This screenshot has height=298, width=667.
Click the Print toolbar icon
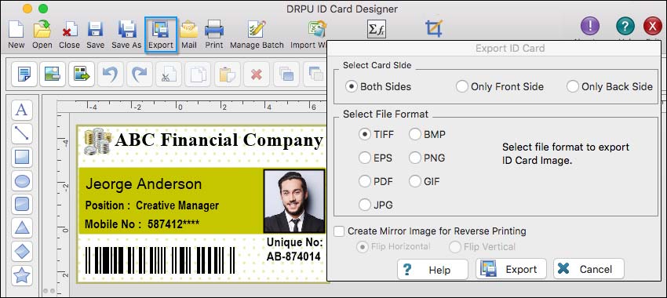click(x=214, y=34)
